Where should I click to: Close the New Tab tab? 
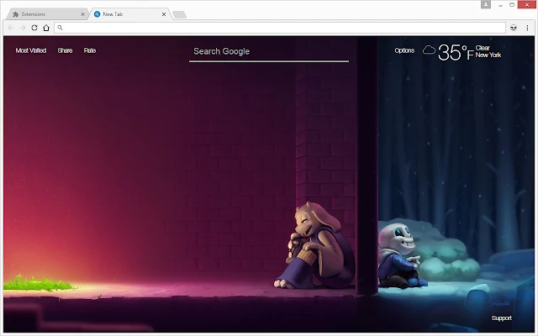164,14
